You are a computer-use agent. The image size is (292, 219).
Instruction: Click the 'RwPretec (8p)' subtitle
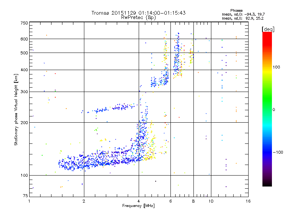click(x=138, y=18)
